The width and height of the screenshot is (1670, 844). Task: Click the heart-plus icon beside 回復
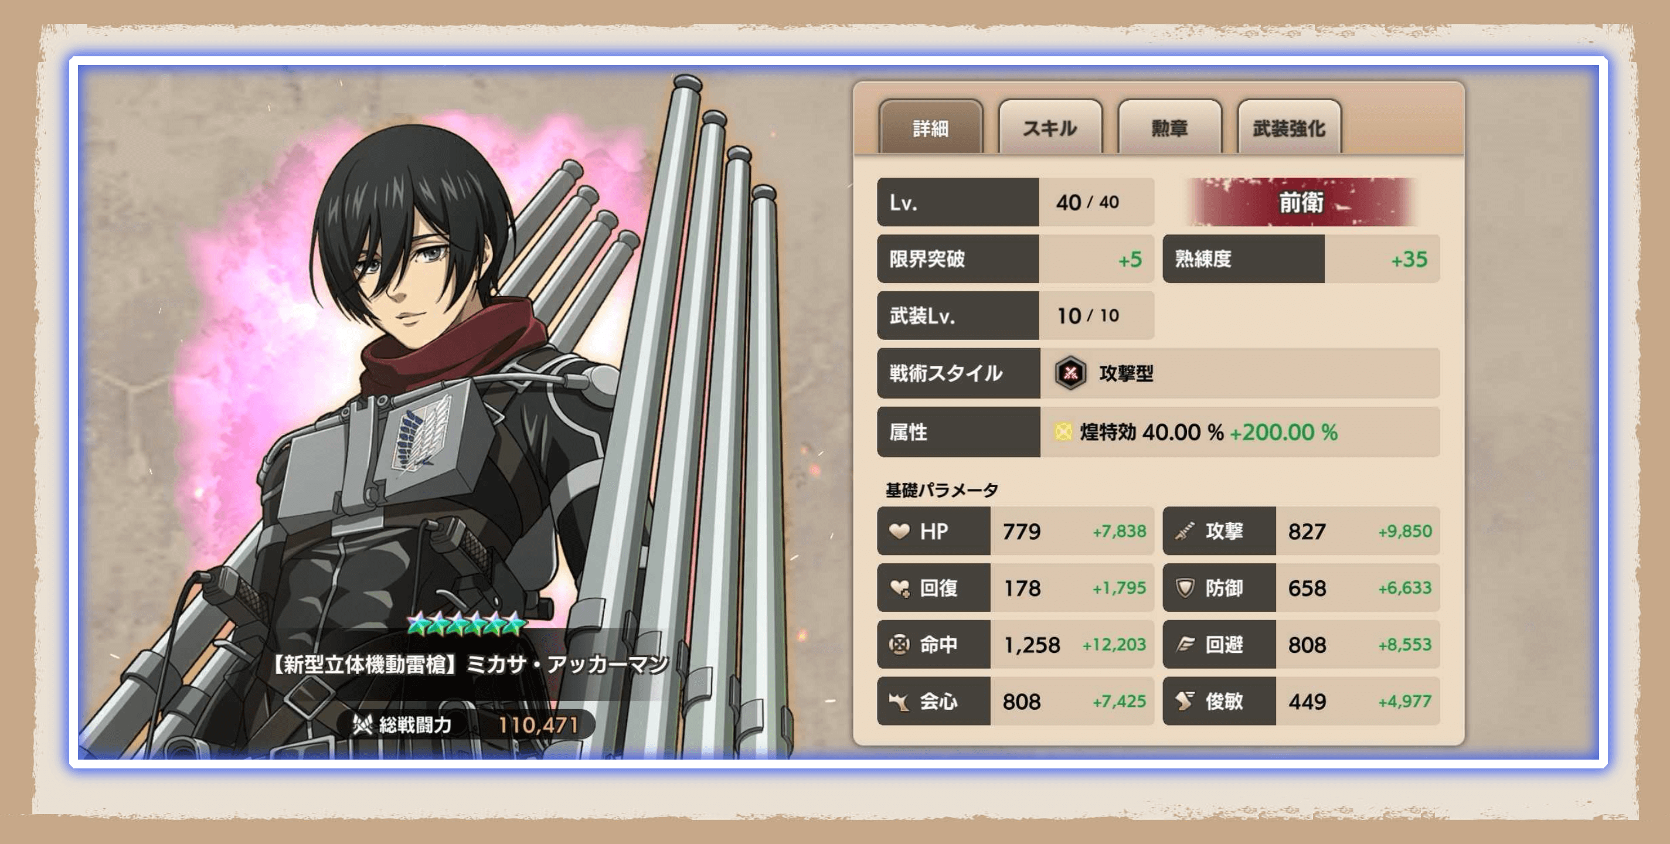click(899, 588)
